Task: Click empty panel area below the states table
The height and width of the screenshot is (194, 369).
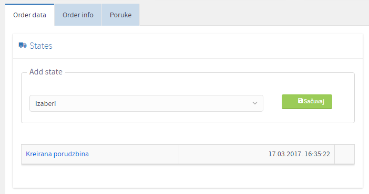Action: [188, 176]
